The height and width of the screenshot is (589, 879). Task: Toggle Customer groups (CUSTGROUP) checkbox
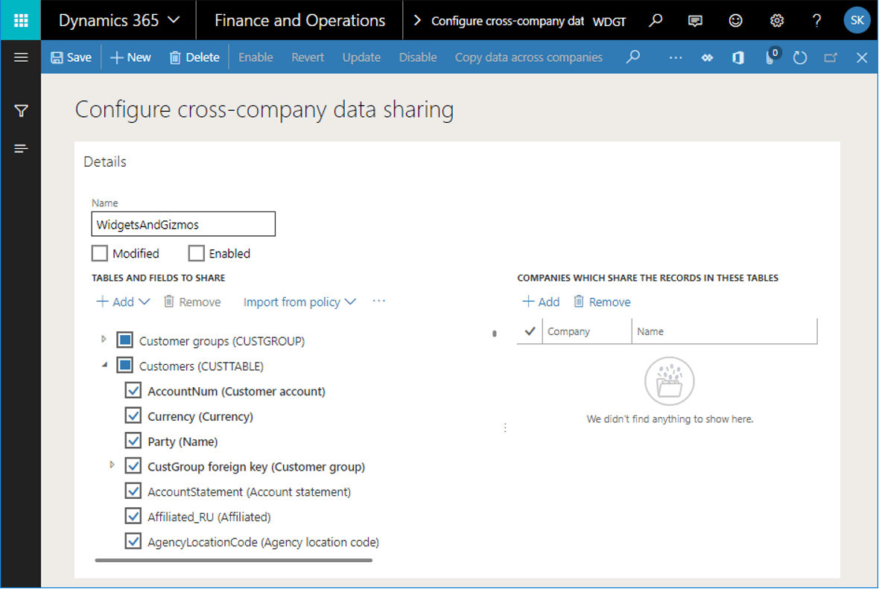click(x=124, y=340)
